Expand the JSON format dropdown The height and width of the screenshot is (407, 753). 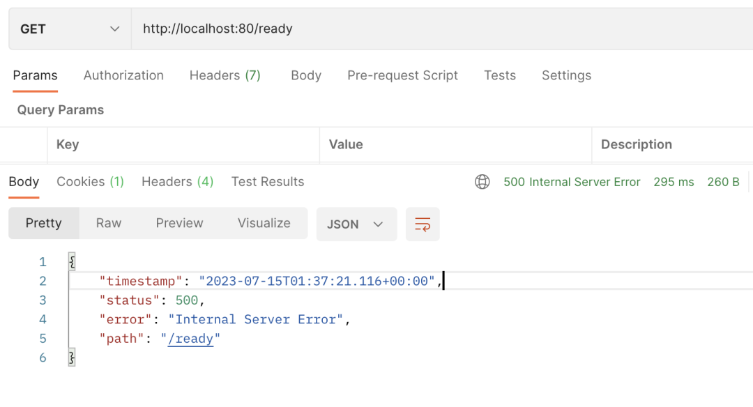(356, 224)
